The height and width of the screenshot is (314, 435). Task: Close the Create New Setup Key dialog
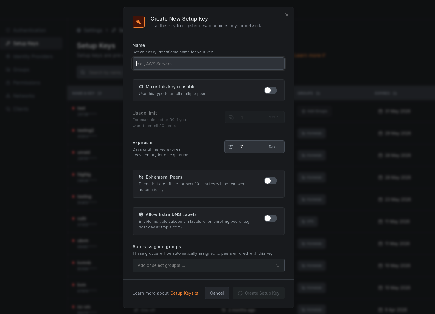click(287, 15)
